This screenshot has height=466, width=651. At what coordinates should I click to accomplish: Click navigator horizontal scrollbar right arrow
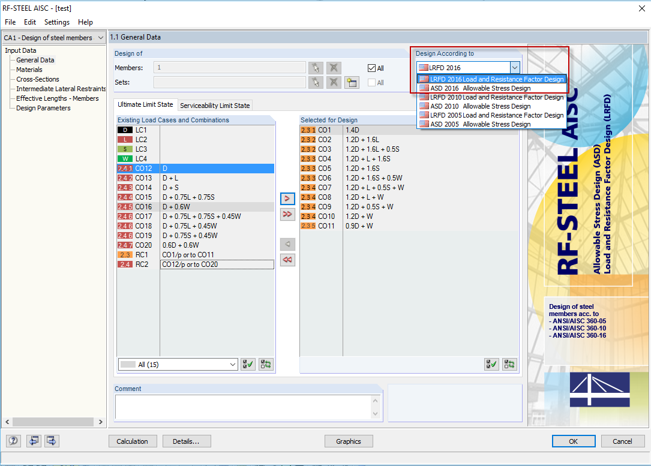(100, 422)
